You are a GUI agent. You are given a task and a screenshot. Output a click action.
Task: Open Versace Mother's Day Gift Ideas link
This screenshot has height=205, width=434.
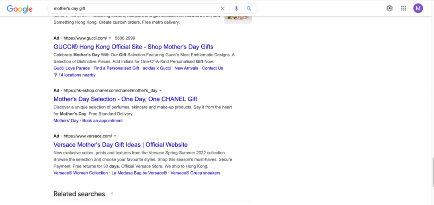click(x=121, y=144)
